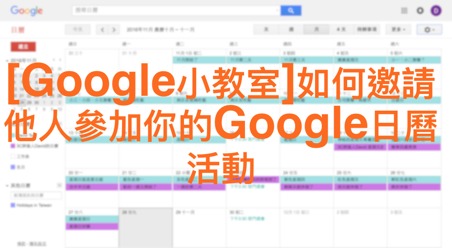The image size is (452, 248).
Task: Open purple event on day 20
Action: pyautogui.click(x=92, y=187)
